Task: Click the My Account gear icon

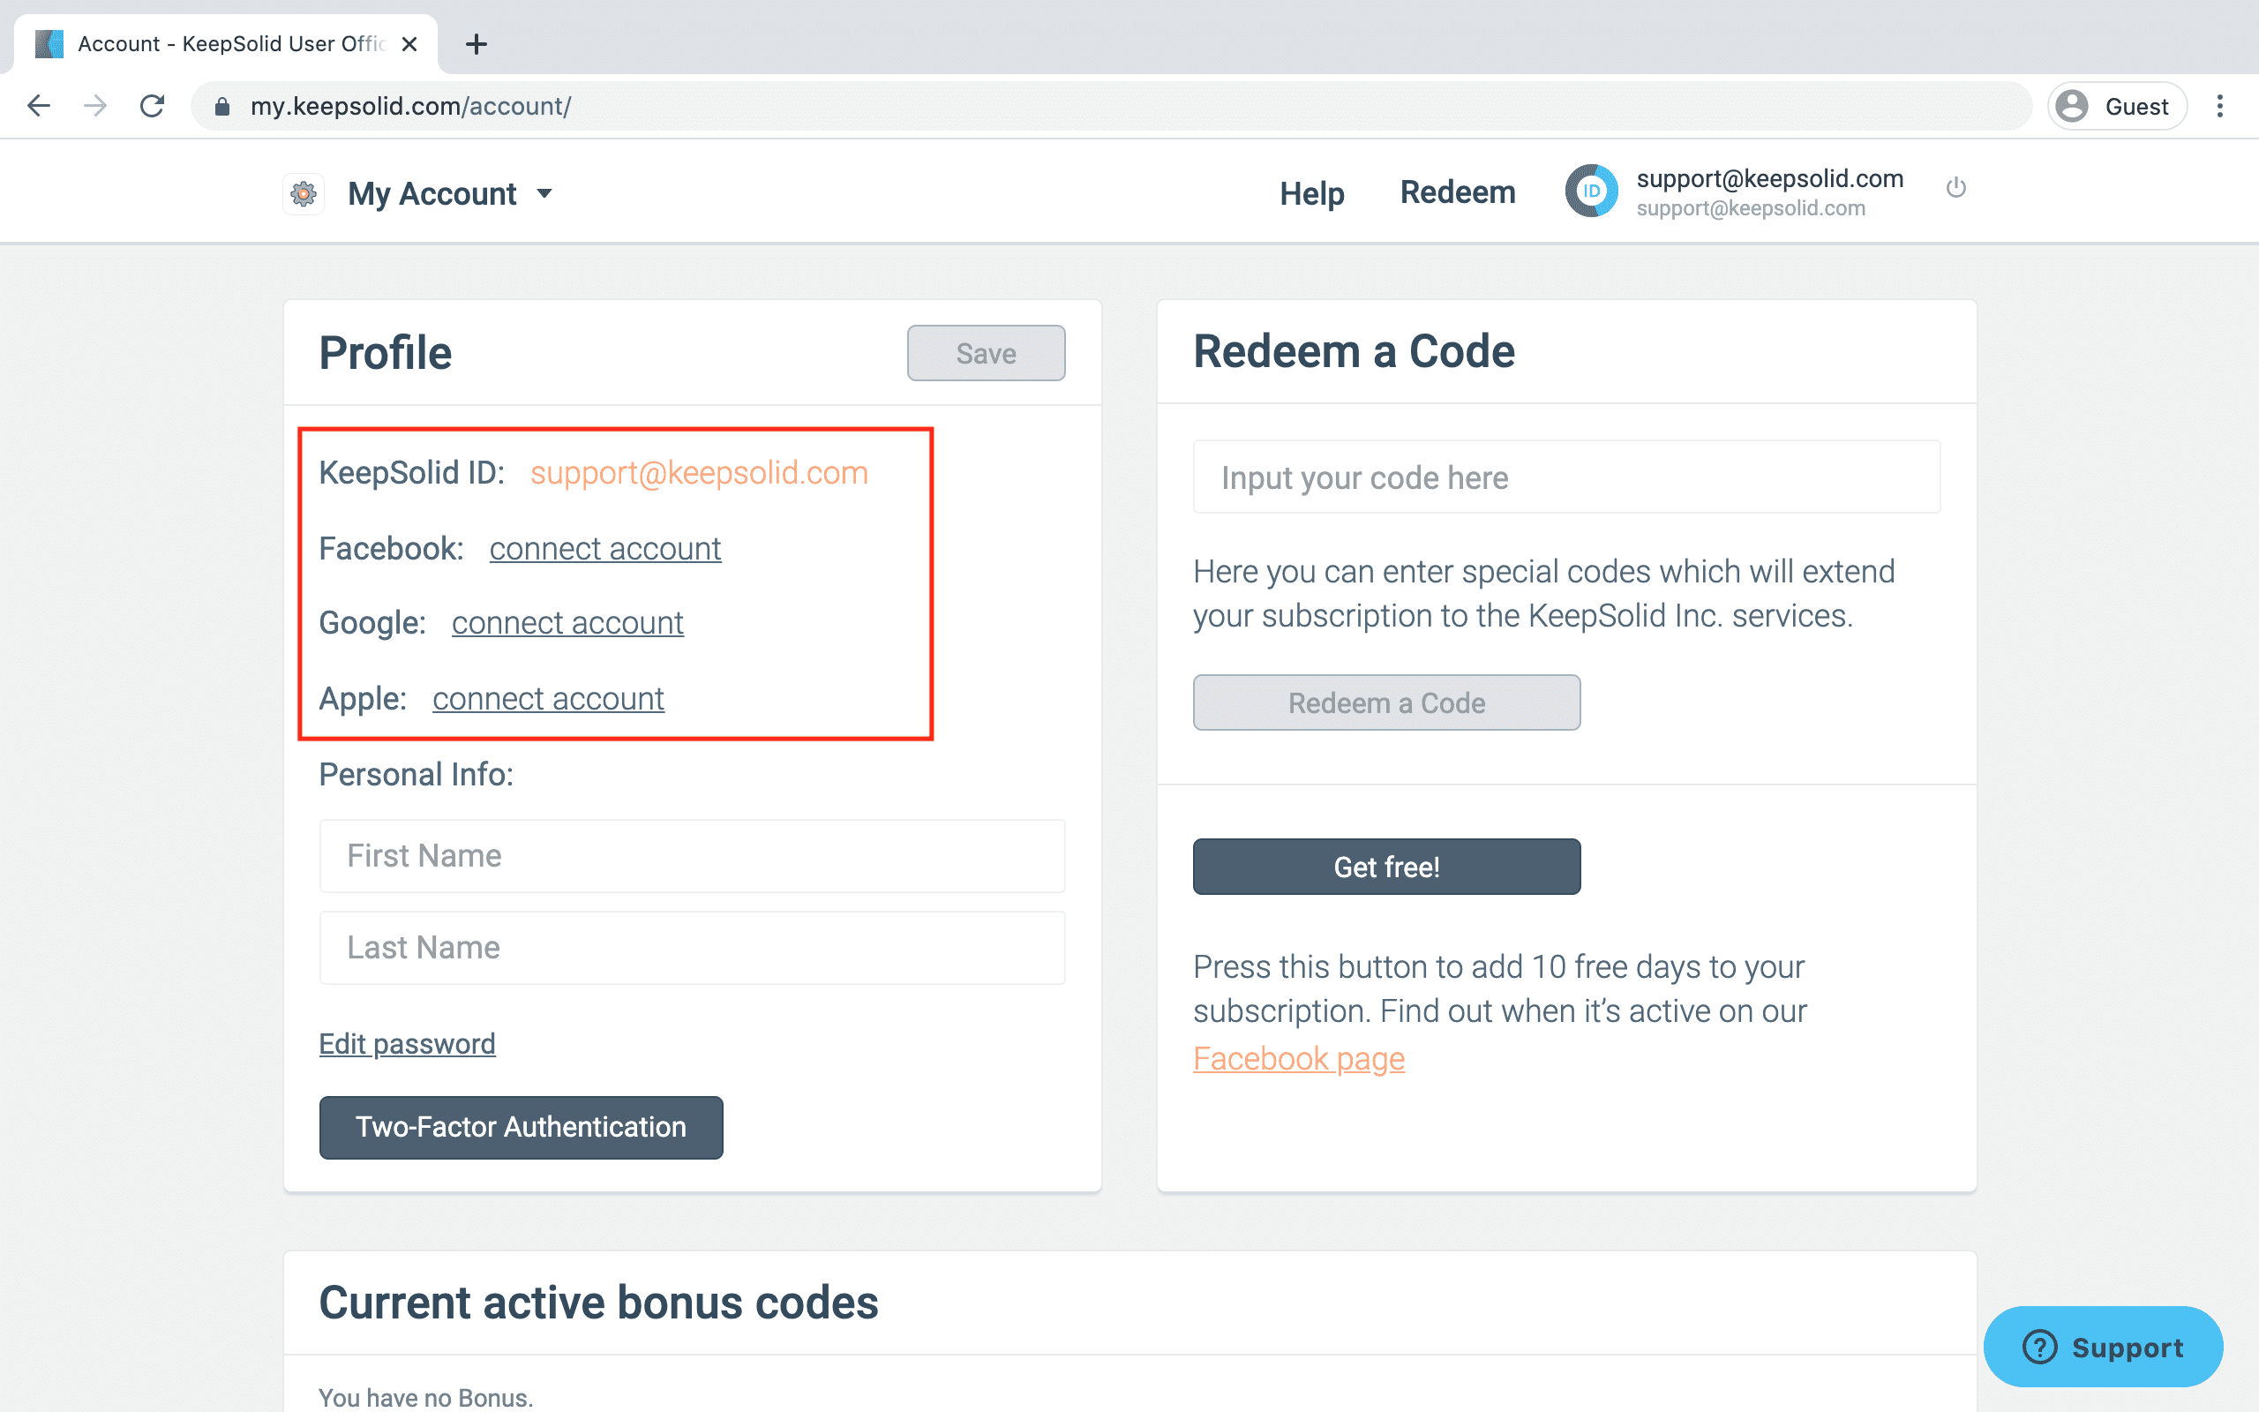Action: click(304, 194)
